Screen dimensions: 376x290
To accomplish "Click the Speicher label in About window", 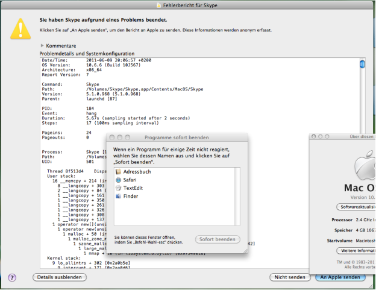I will [x=343, y=230].
